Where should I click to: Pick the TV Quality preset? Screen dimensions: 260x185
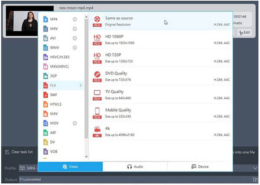161,95
